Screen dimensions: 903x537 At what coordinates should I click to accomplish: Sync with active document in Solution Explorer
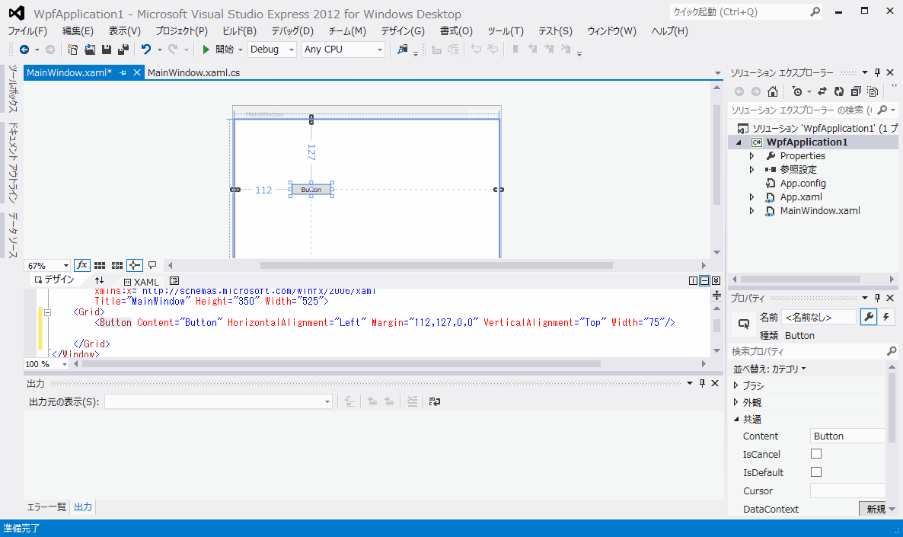[822, 91]
